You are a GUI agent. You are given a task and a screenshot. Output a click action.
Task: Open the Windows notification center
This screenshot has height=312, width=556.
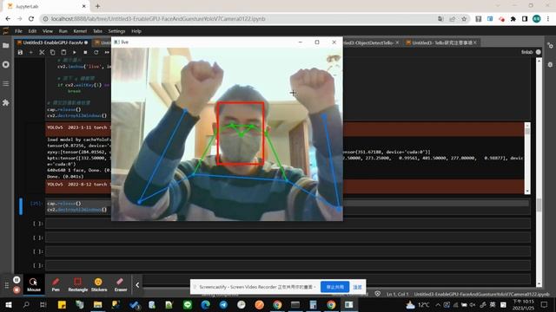545,304
